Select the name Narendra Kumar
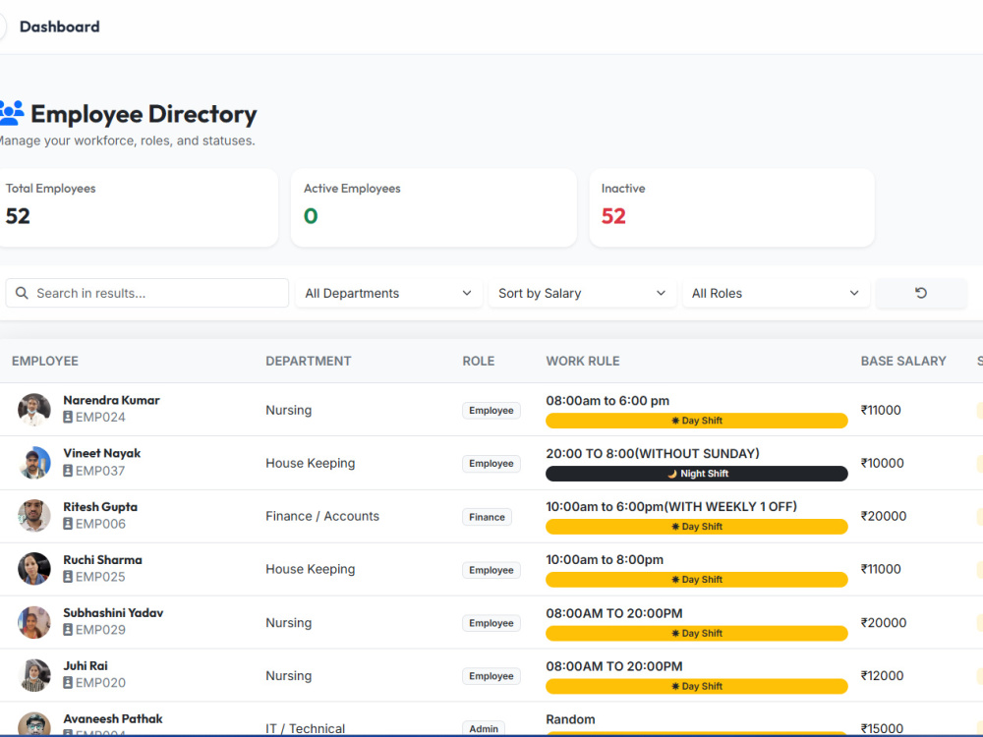This screenshot has width=983, height=737. click(112, 400)
